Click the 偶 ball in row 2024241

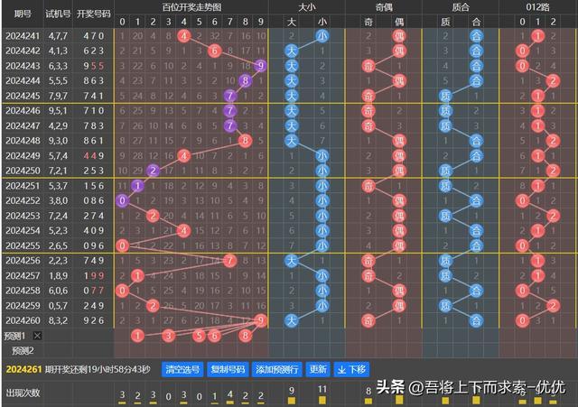398,36
